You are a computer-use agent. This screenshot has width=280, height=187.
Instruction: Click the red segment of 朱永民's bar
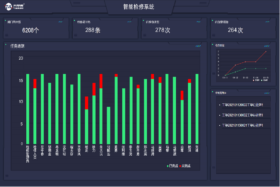coord(101,81)
